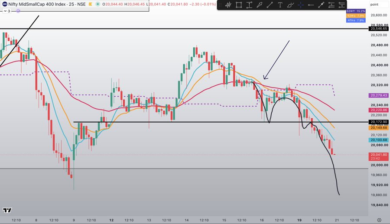Select the price range measure tool
Image resolution: width=390 pixels, height=224 pixels.
click(249, 5)
